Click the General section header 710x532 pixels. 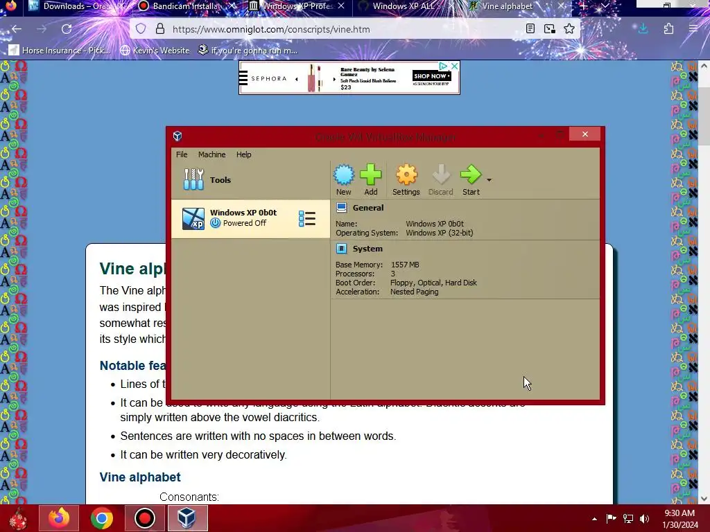(367, 208)
